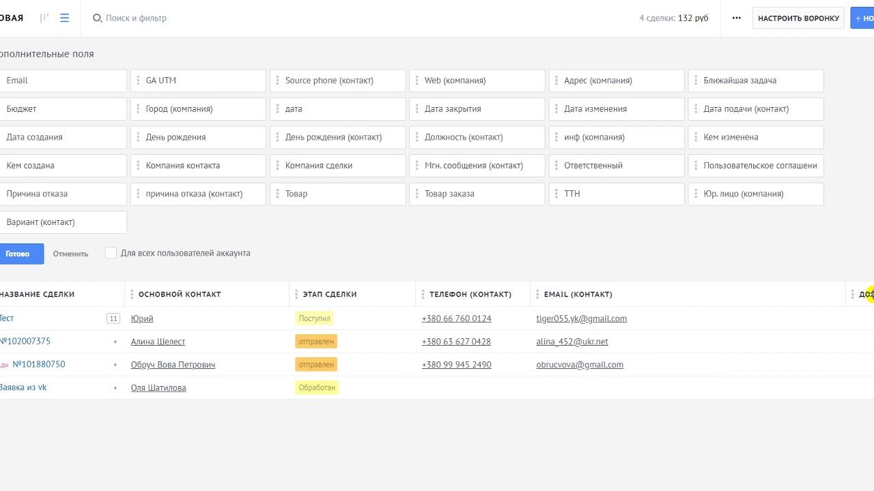Open contact Алина Шелест
874x491 pixels.
pos(158,342)
